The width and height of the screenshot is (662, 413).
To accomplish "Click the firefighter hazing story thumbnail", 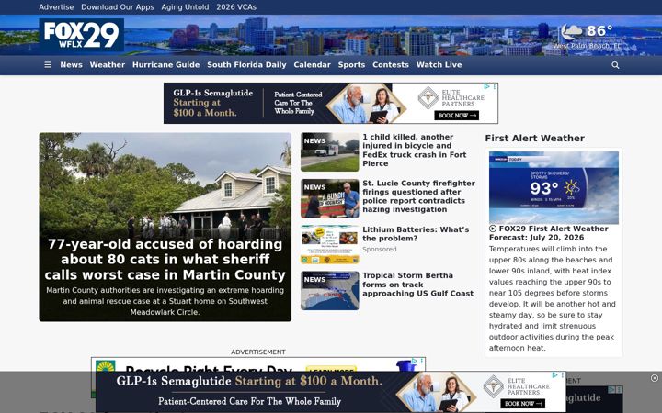I will point(330,198).
